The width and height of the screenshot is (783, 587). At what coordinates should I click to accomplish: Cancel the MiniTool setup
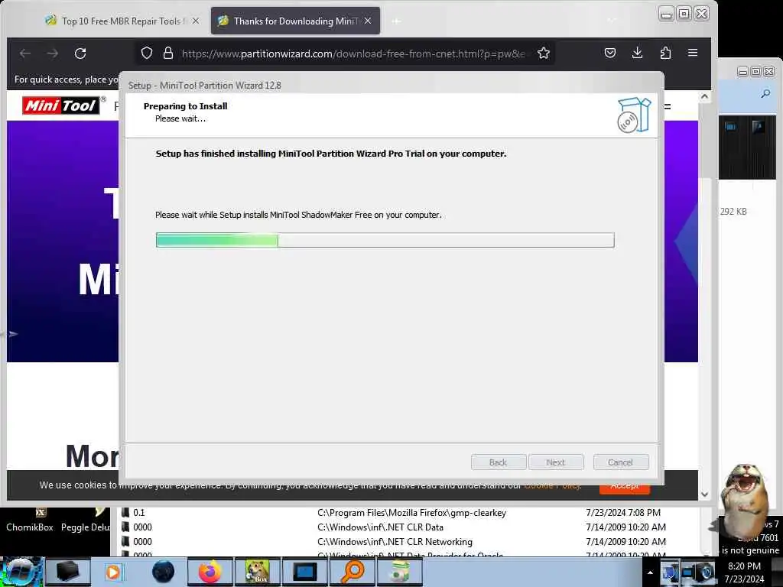tap(621, 462)
